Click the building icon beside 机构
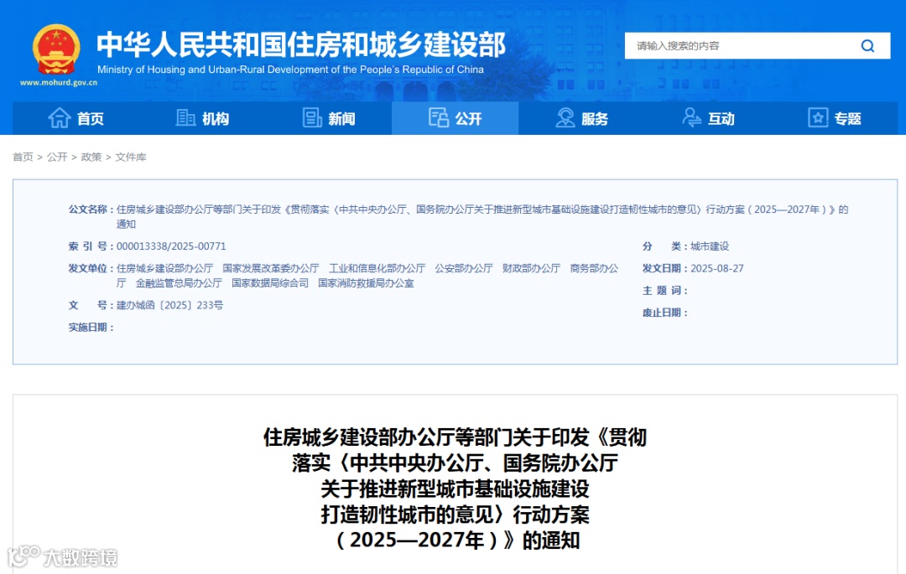The image size is (906, 574). click(x=185, y=117)
